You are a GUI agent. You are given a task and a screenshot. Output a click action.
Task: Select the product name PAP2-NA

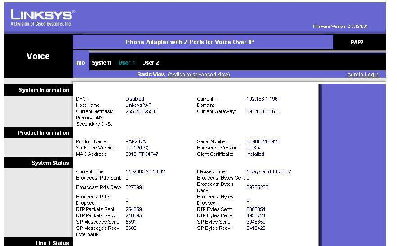tap(136, 141)
